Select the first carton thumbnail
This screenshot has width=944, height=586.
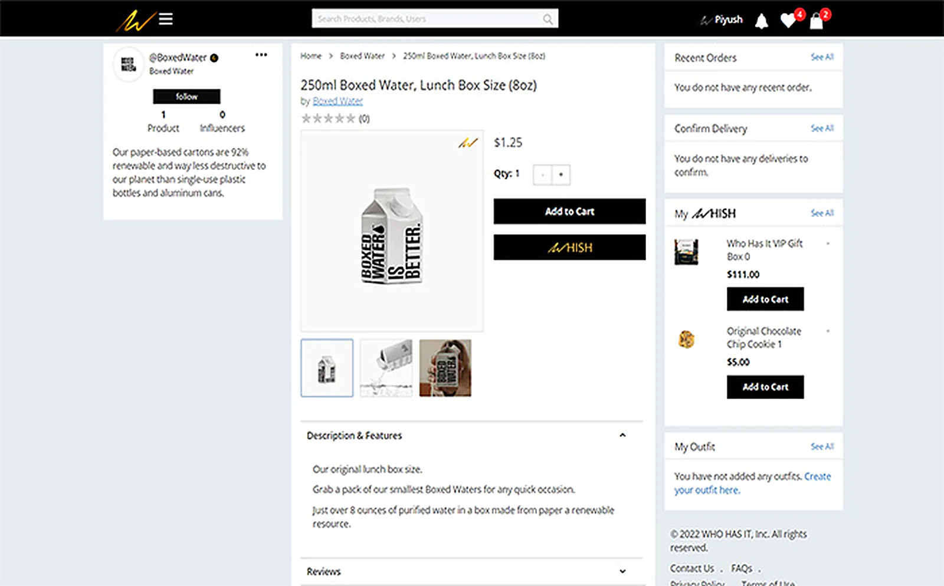(327, 368)
